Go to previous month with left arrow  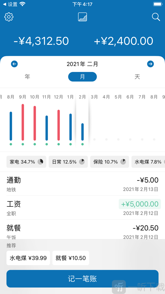point(14,64)
